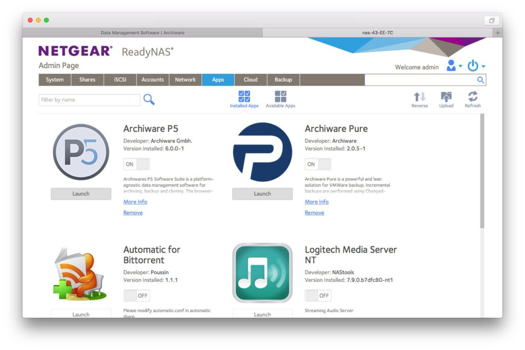Open a new browser tab with plus

click(497, 33)
